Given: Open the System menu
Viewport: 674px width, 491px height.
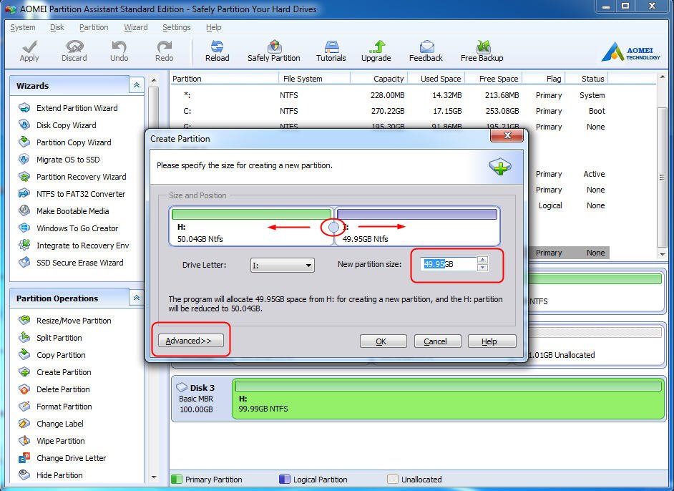Looking at the screenshot, I should [x=23, y=27].
